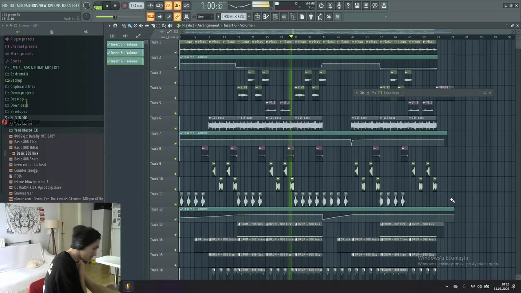Open the OPTIONS menu
521x293 pixels.
[54, 5]
